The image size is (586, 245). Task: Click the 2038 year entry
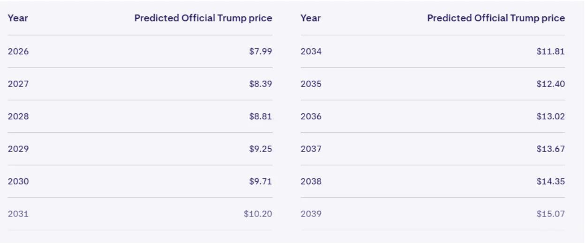(x=311, y=181)
